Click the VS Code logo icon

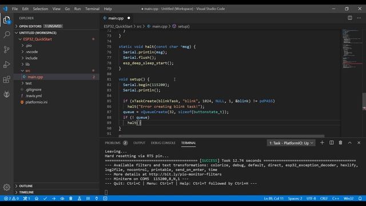click(x=5, y=9)
